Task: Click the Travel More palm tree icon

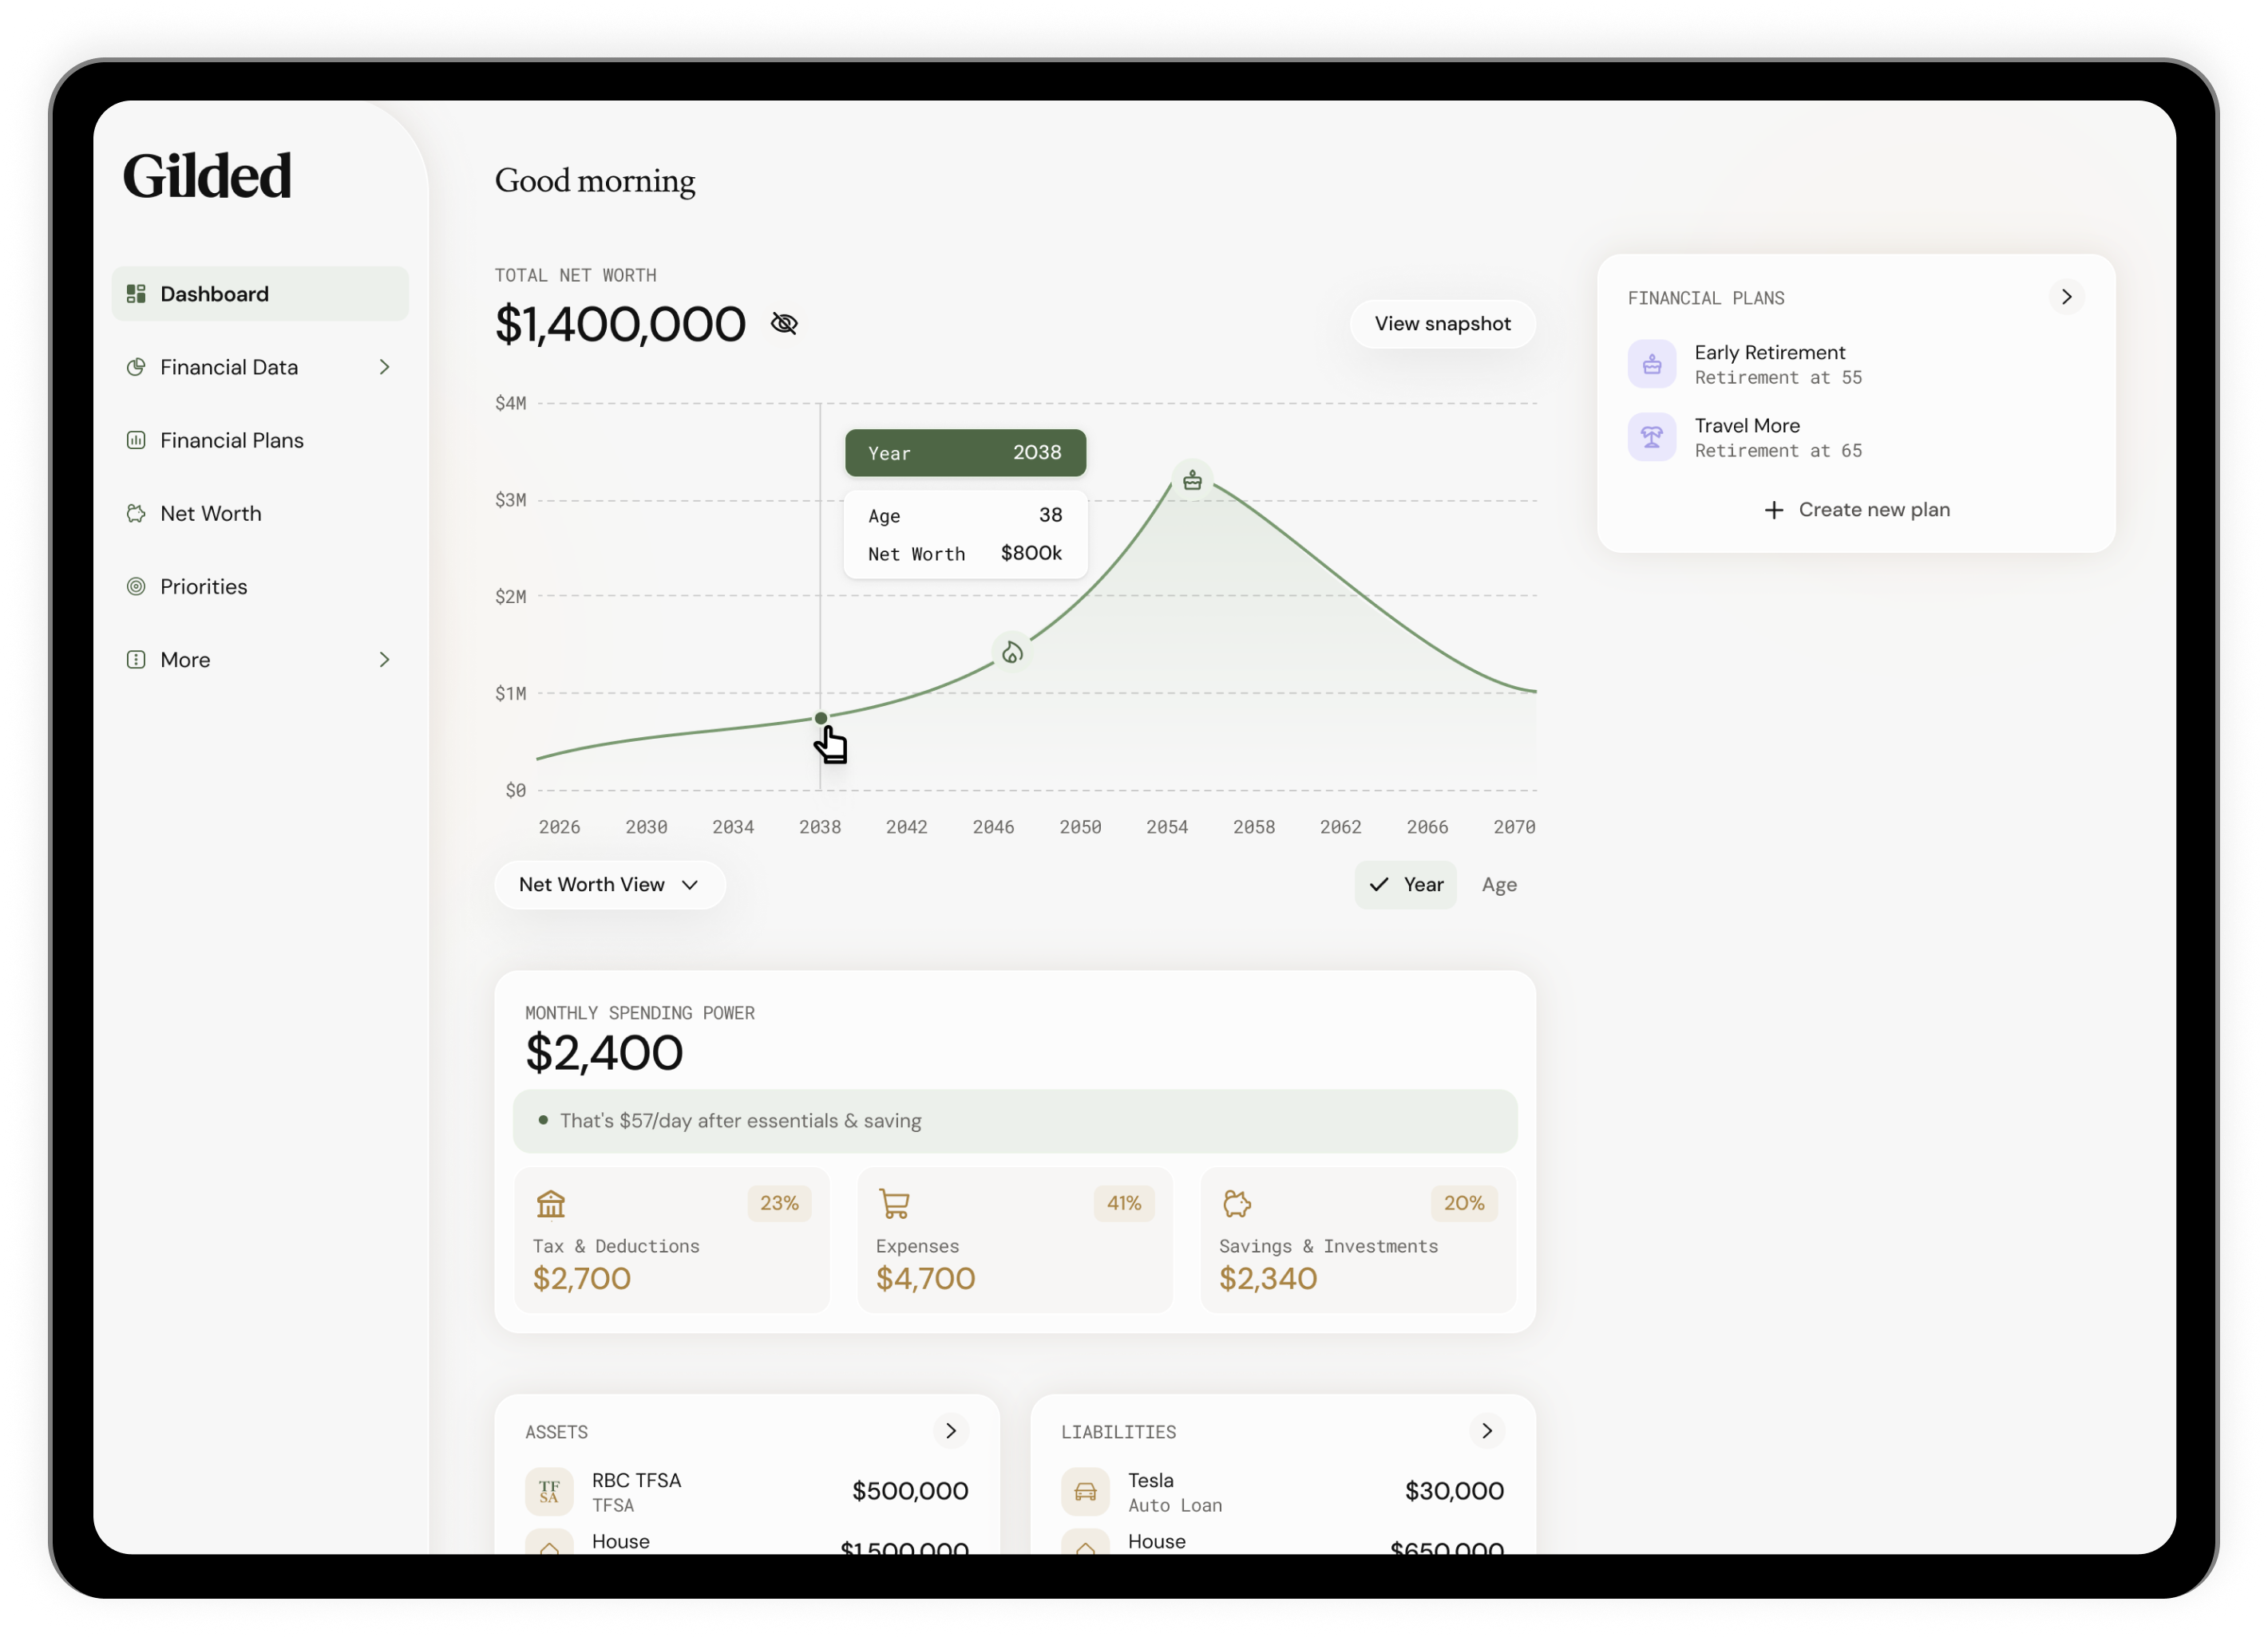Action: pyautogui.click(x=1652, y=436)
